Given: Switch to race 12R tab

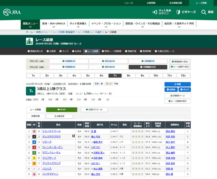Looking at the screenshot, I should tap(183, 75).
